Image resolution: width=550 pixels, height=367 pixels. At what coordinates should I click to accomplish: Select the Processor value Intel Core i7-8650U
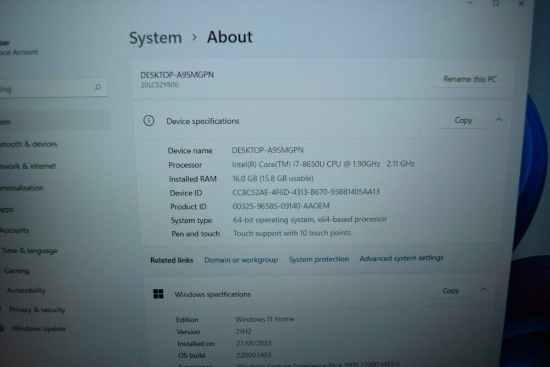[x=323, y=164]
